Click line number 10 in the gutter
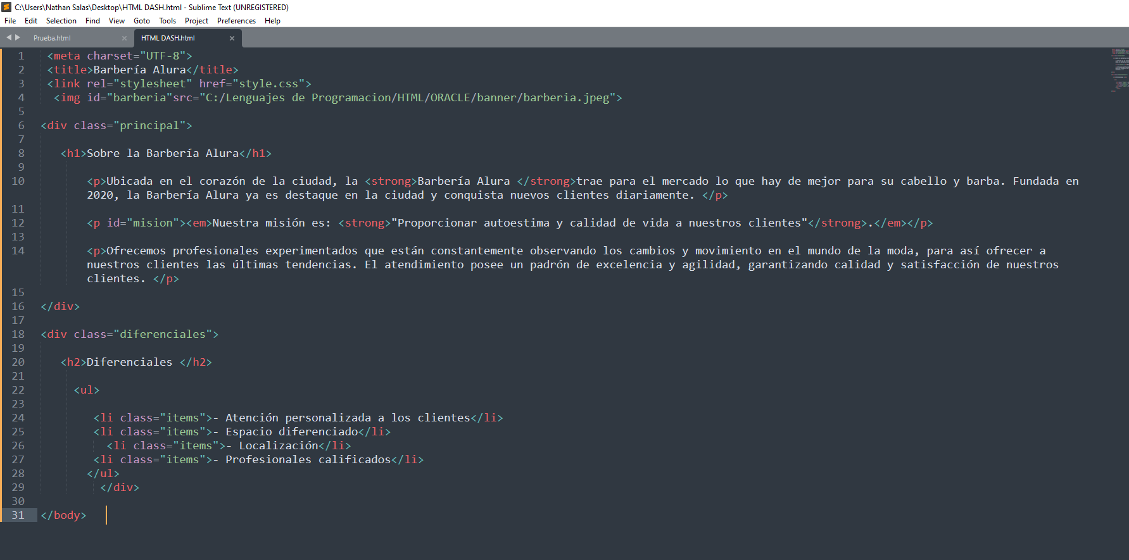 pos(18,181)
